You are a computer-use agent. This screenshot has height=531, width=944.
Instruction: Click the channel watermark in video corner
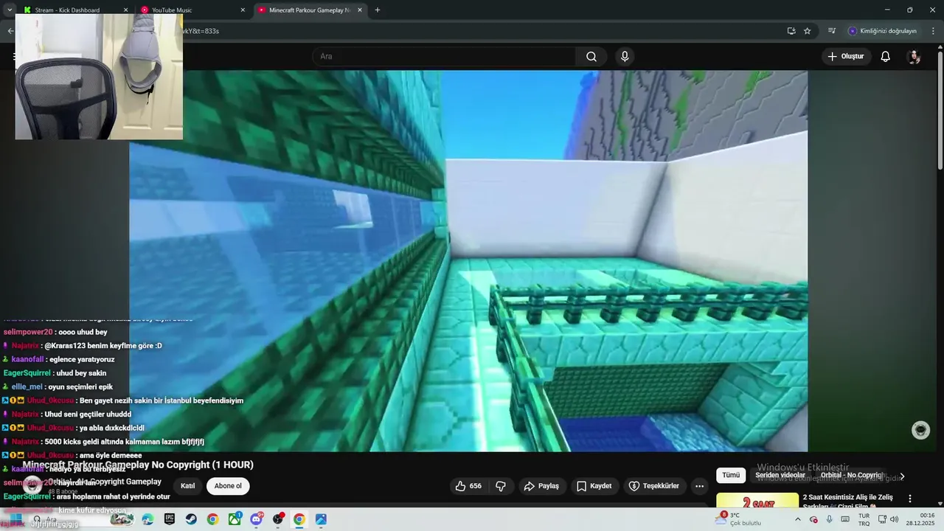pyautogui.click(x=920, y=431)
